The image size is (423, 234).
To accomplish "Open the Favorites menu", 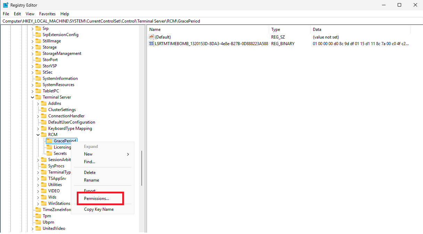I will tap(47, 14).
